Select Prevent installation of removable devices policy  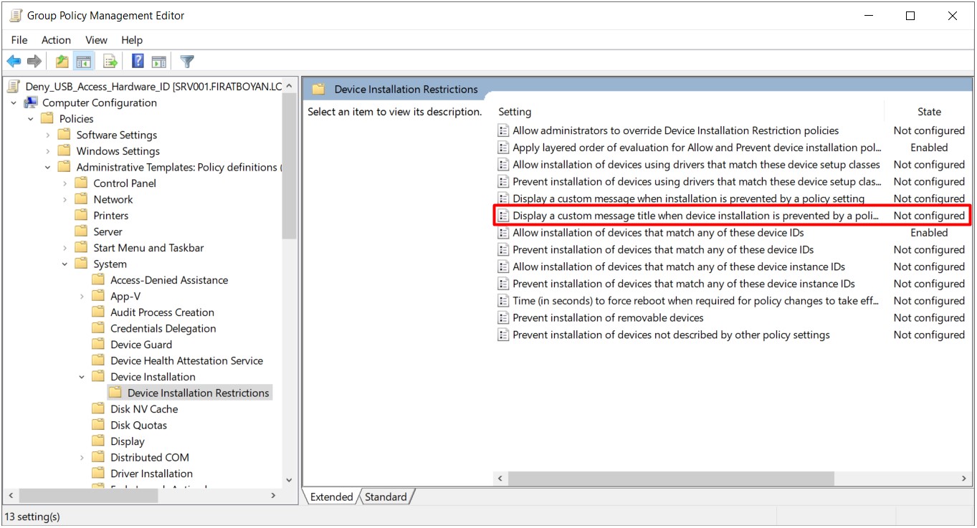pos(608,318)
